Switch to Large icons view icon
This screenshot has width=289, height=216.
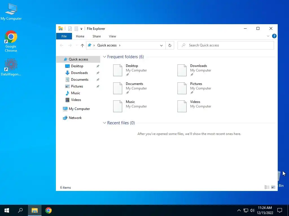[x=273, y=187]
